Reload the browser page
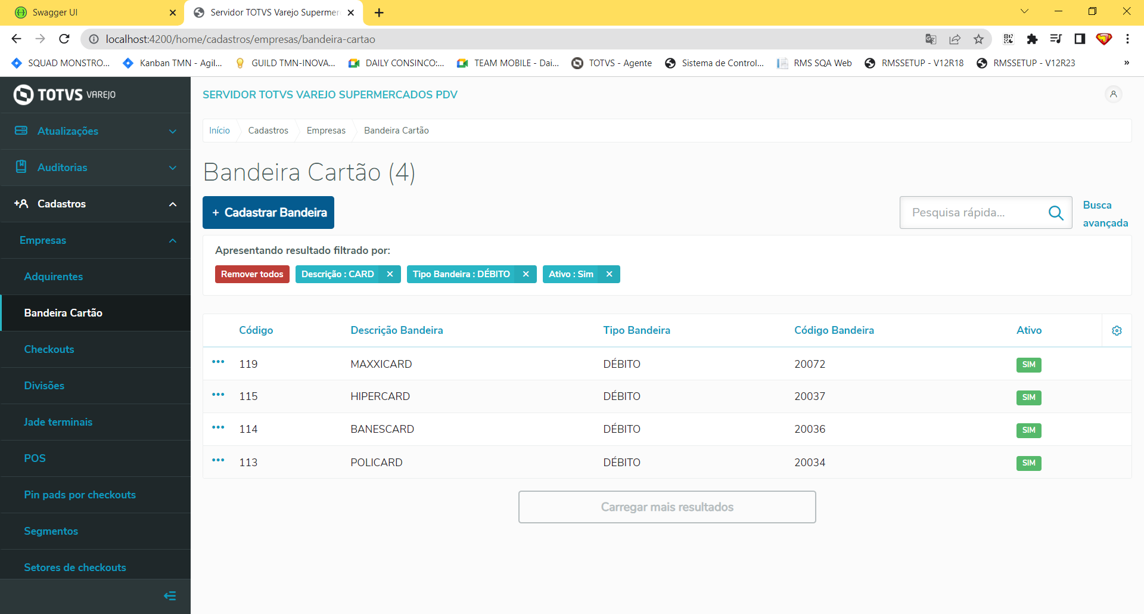The width and height of the screenshot is (1144, 614). click(64, 39)
